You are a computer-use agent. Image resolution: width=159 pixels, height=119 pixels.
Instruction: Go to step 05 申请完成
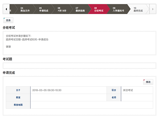click(44, 9)
